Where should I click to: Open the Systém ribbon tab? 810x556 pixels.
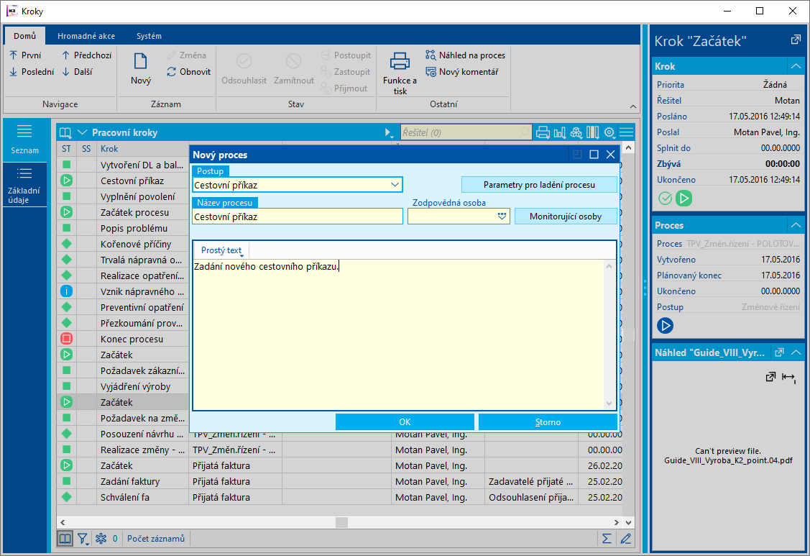click(x=149, y=36)
